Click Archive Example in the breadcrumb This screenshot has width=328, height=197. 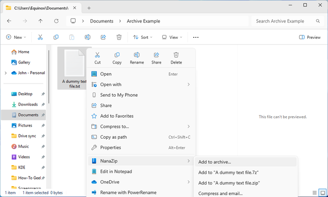(x=143, y=21)
